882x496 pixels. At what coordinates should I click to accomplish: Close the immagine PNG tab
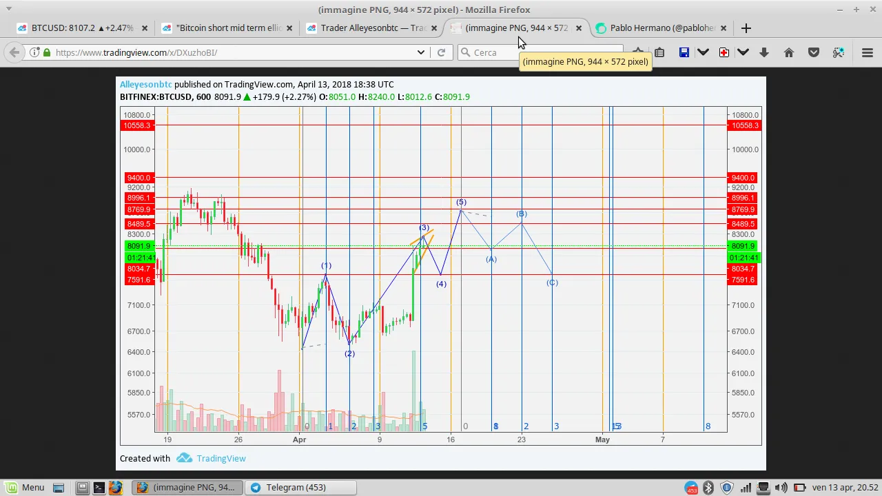pos(579,28)
